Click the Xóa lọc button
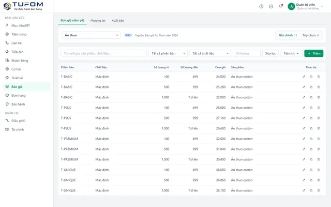 coord(270,53)
